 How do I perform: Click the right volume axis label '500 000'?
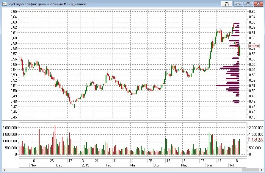click(x=255, y=148)
